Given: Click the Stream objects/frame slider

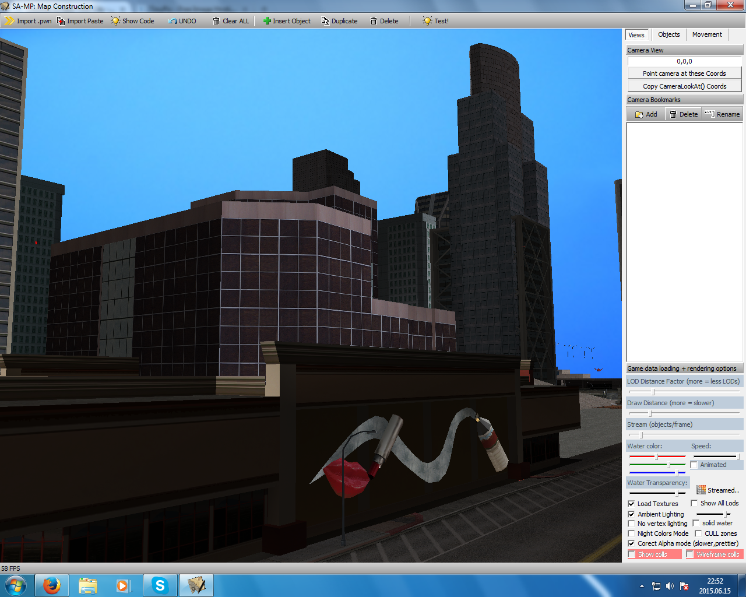Looking at the screenshot, I should click(684, 435).
